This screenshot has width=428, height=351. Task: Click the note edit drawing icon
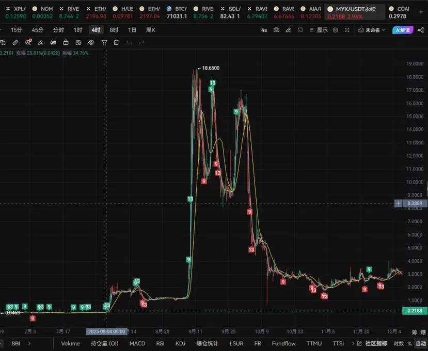(x=78, y=42)
